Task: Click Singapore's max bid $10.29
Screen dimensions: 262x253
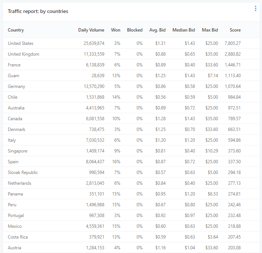Action: (212, 151)
